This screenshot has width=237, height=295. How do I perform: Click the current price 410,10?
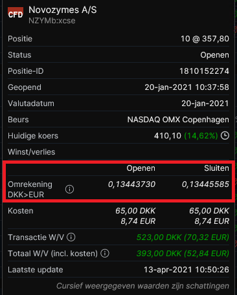tap(168, 136)
